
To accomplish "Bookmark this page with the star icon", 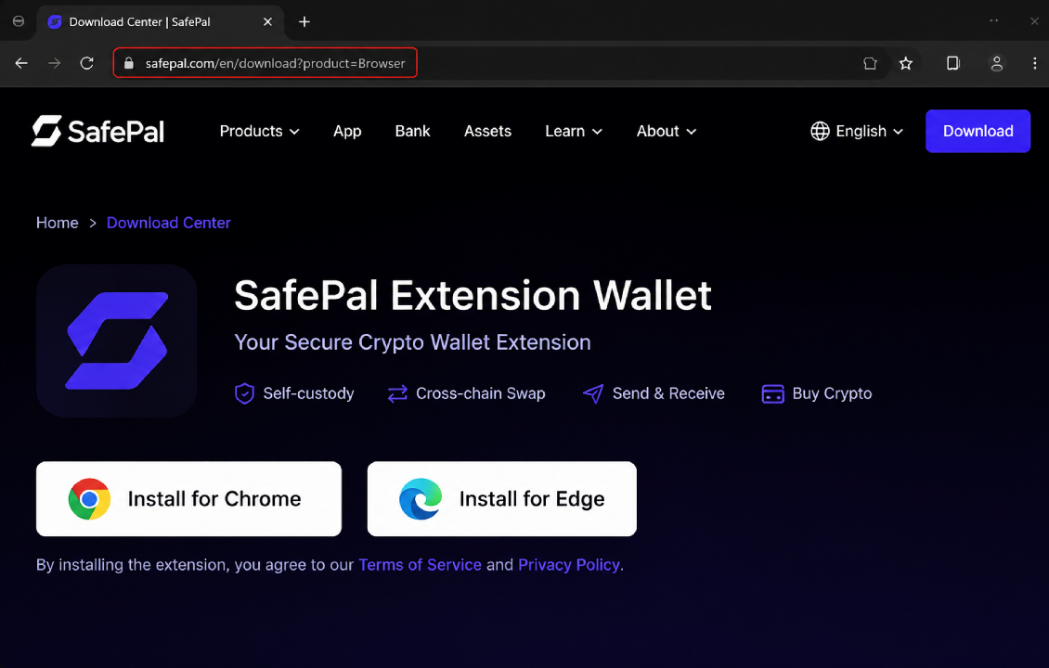I will [x=906, y=63].
